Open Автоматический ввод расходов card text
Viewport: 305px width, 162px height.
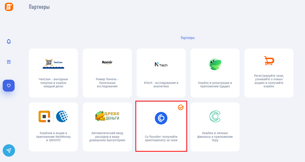tap(107, 137)
